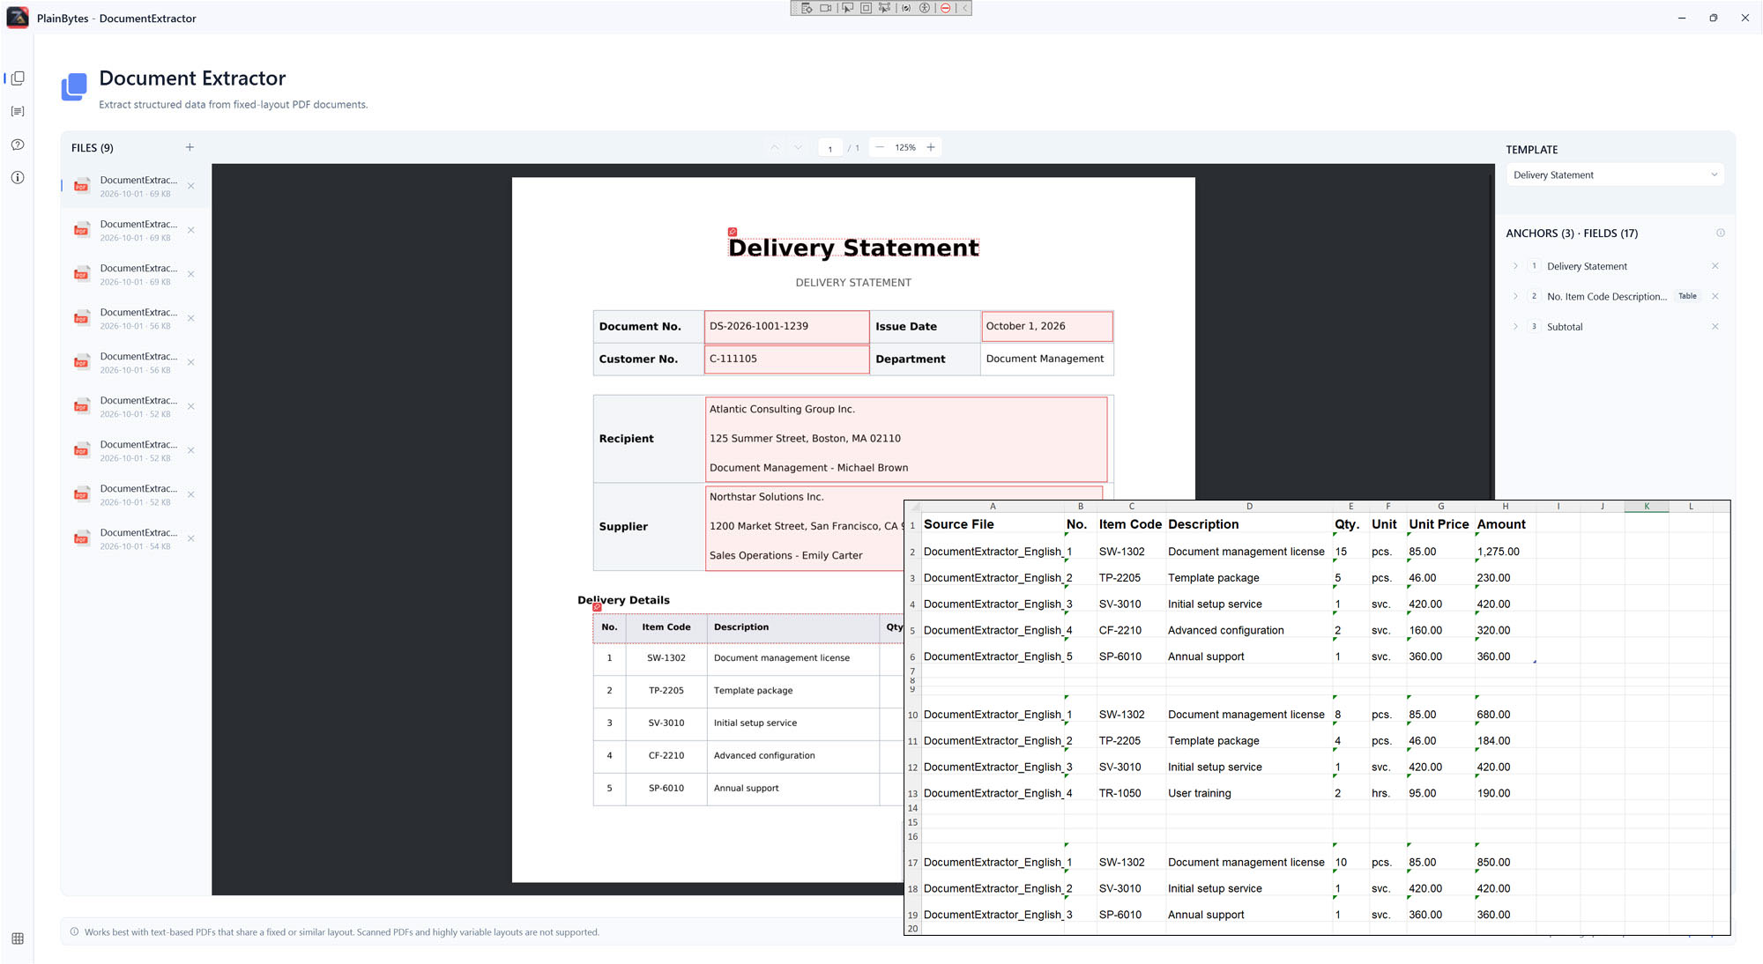The width and height of the screenshot is (1763, 964).
Task: Delete the Delivery Statement anchor
Action: click(1715, 266)
